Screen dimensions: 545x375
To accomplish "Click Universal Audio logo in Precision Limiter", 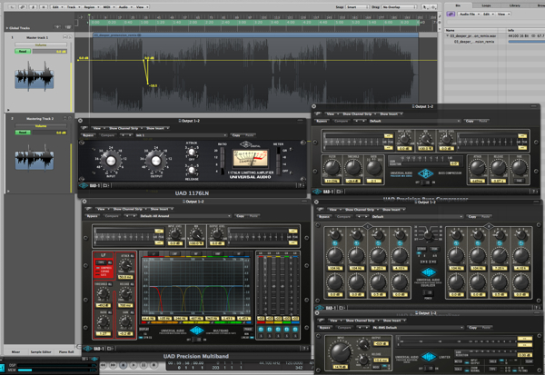I will click(429, 357).
